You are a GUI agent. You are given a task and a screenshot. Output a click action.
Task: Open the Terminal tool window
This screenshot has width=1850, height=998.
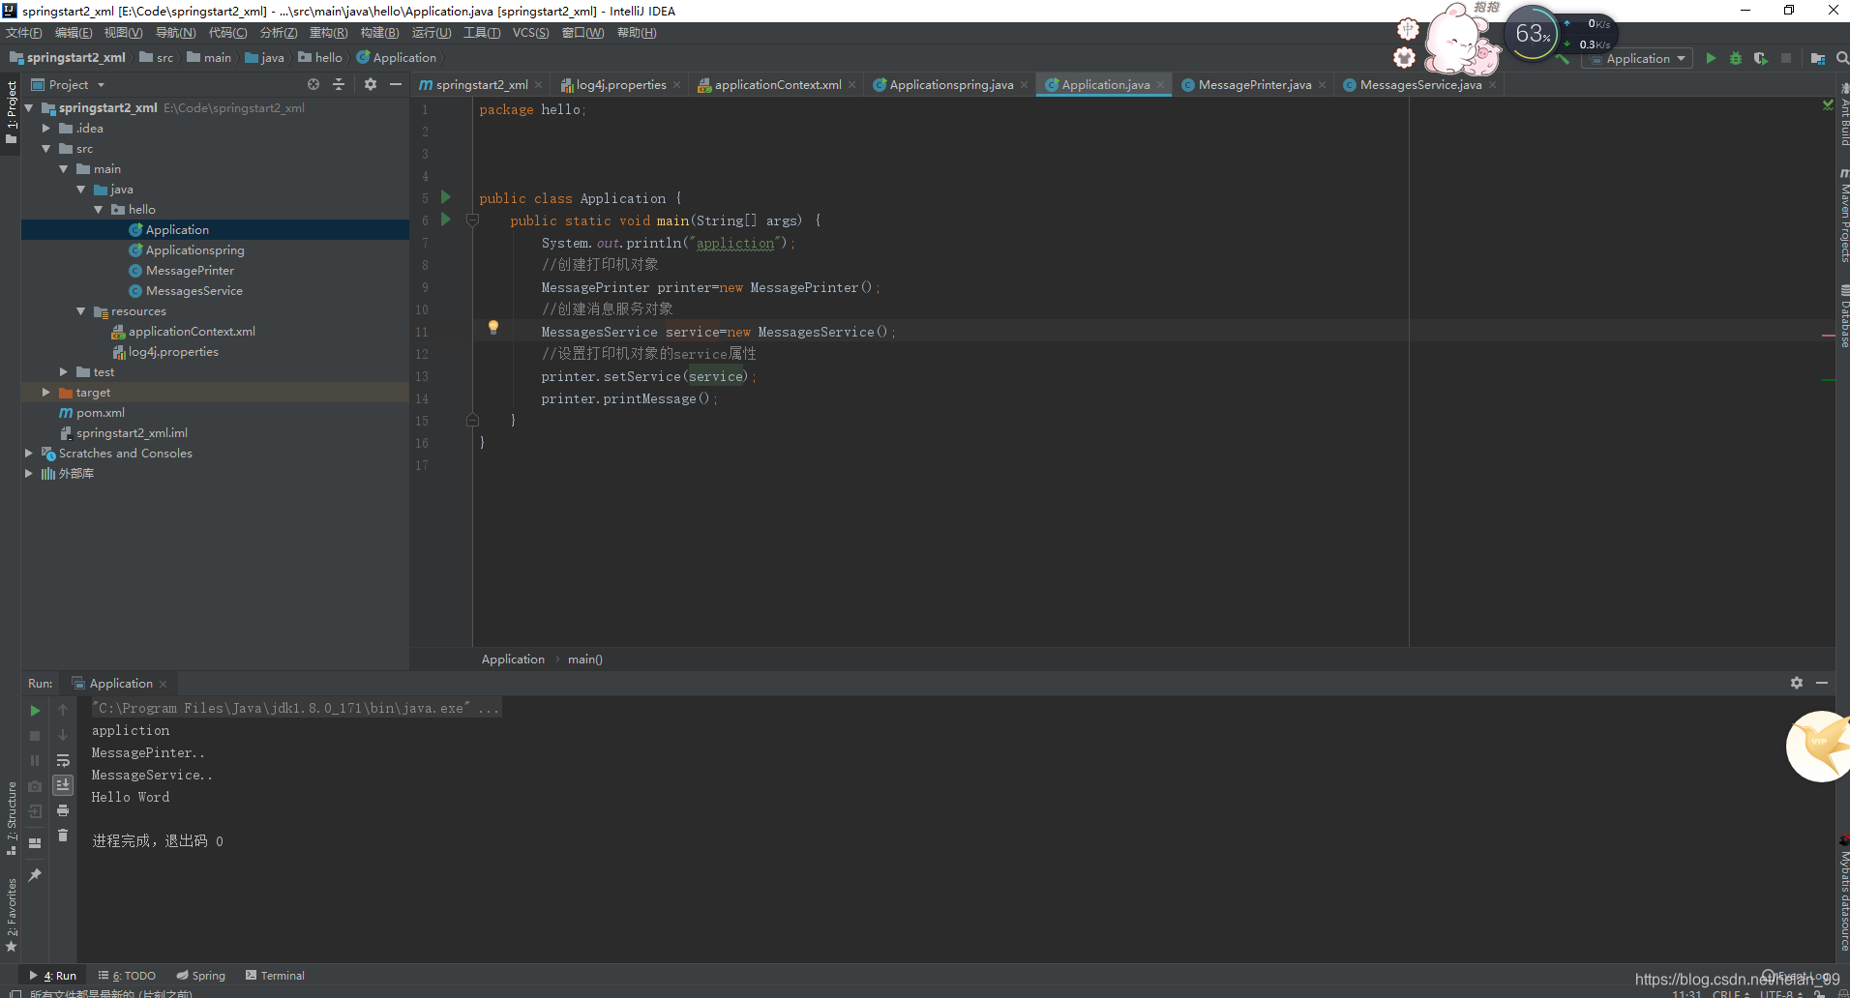[275, 976]
